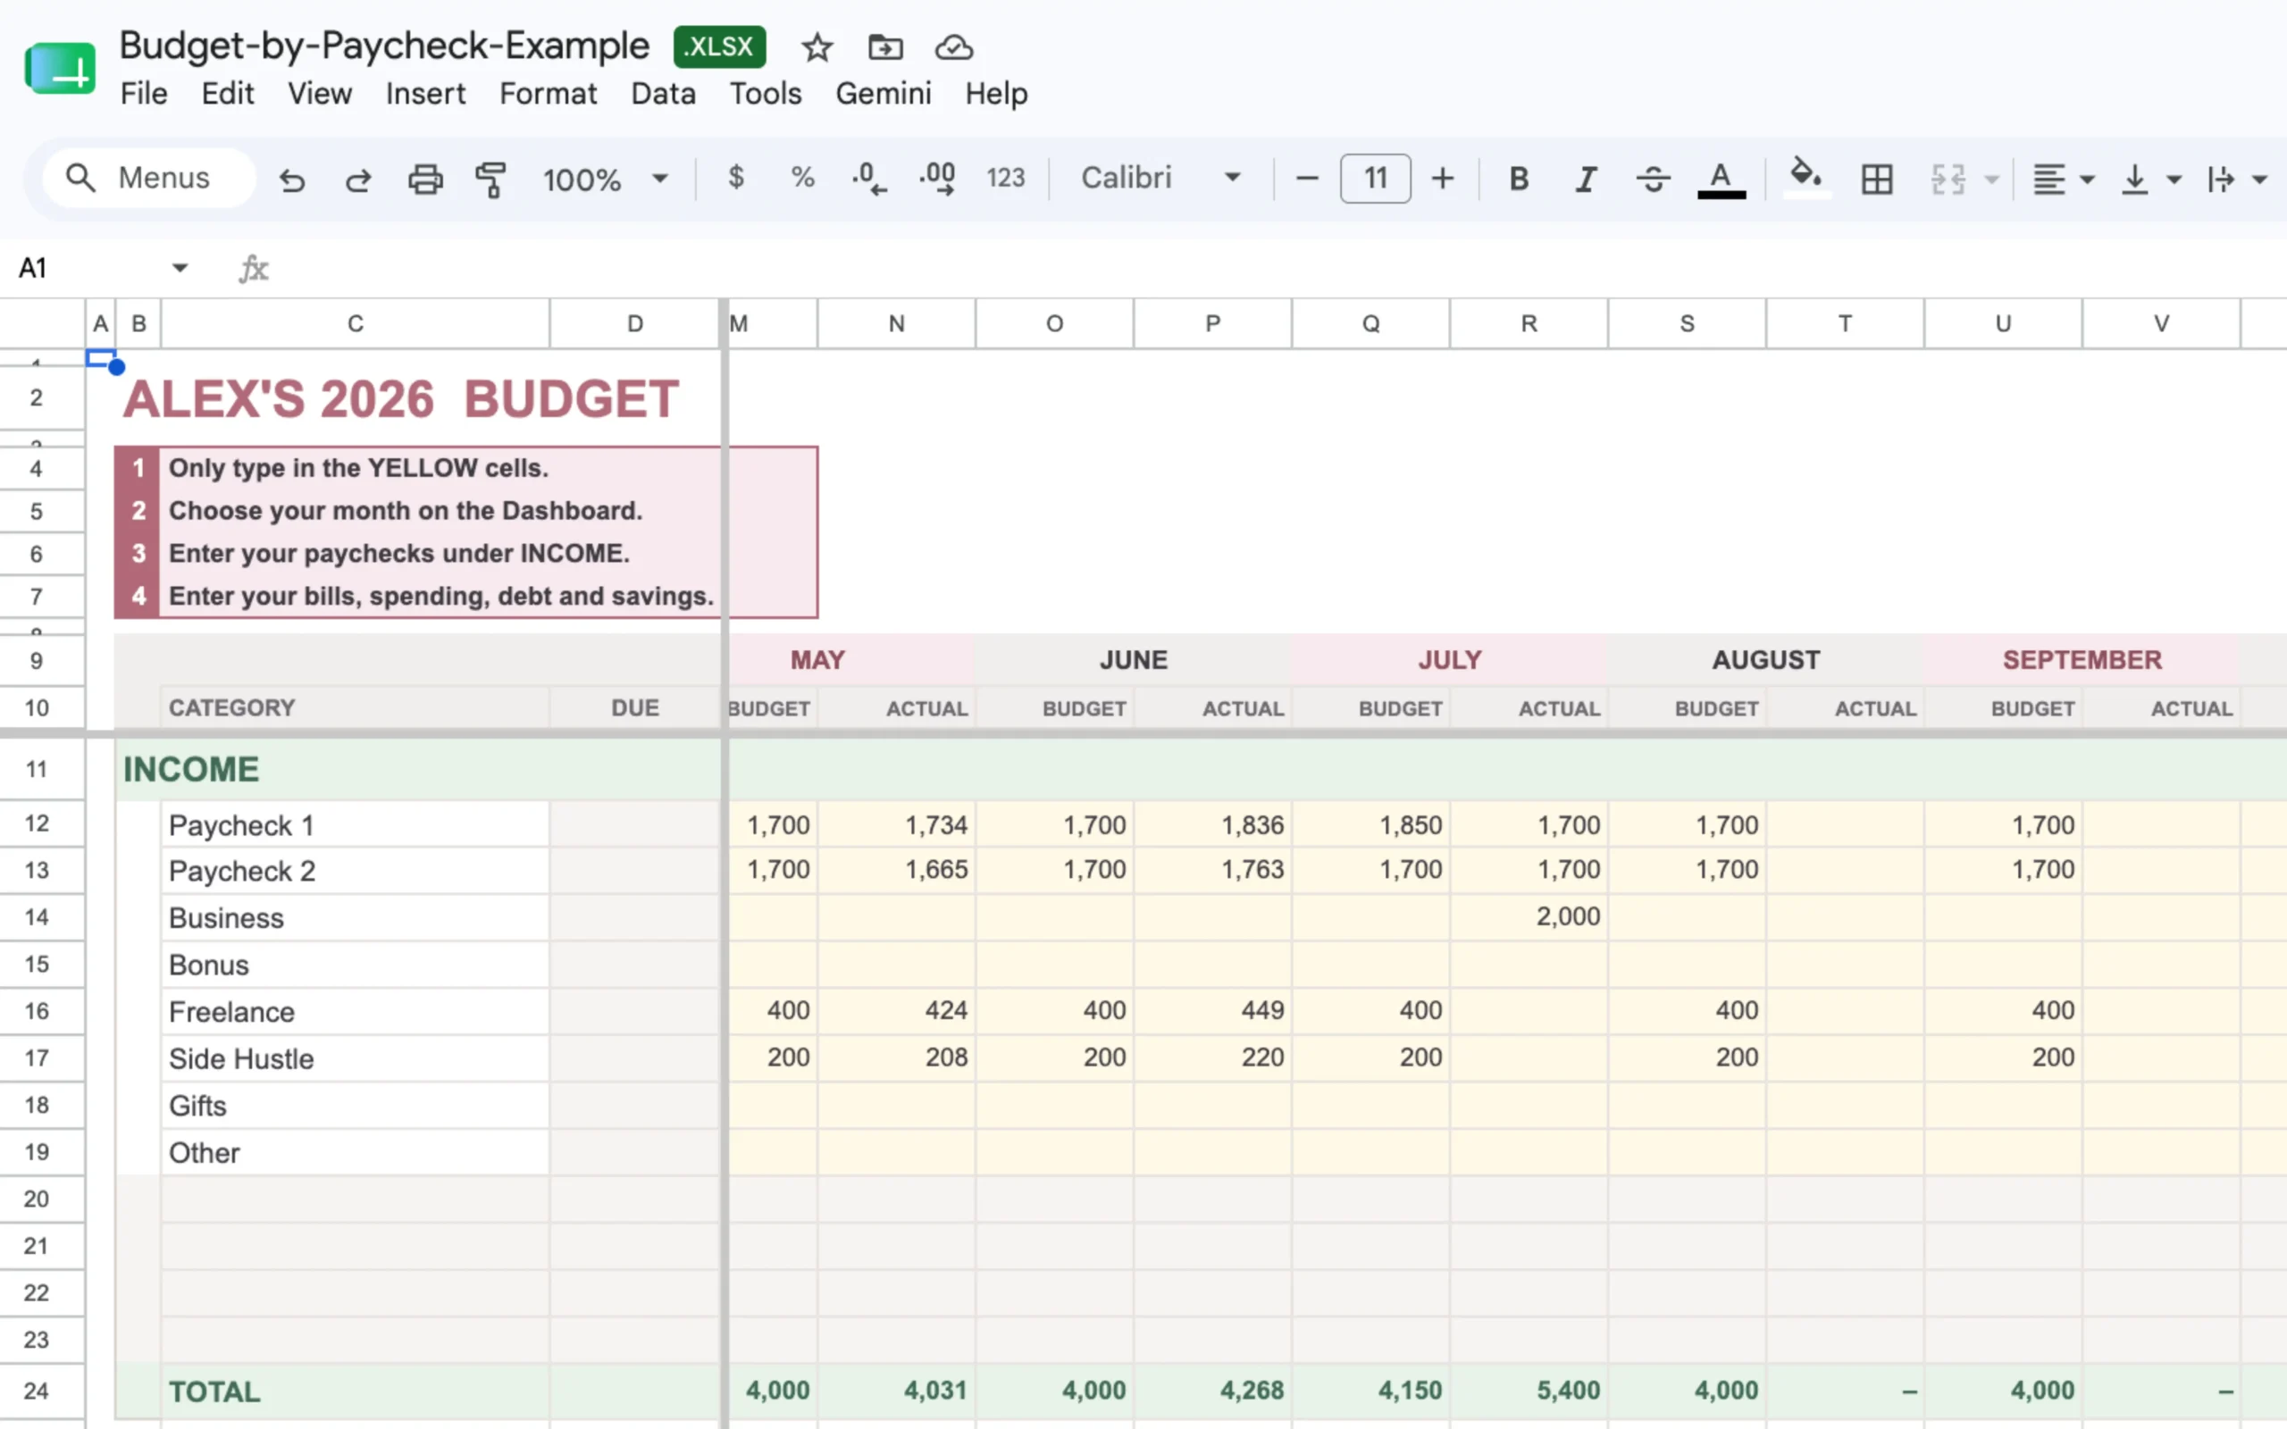
Task: Click the horizontal align icon
Action: click(x=2048, y=179)
